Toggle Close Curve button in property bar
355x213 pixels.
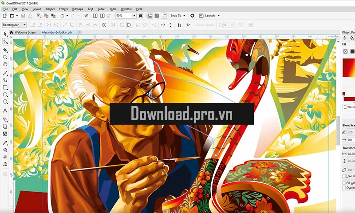(129, 25)
